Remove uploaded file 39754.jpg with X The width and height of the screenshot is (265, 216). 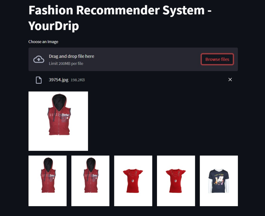tap(230, 80)
